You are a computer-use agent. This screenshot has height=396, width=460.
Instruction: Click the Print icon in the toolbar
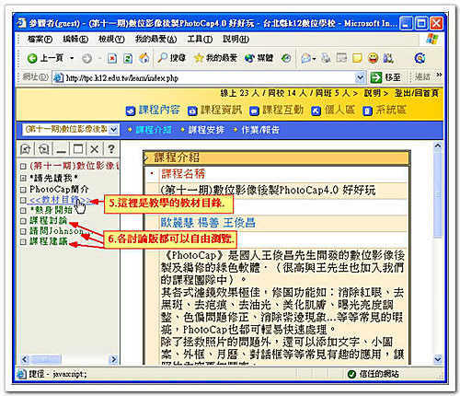(x=326, y=58)
